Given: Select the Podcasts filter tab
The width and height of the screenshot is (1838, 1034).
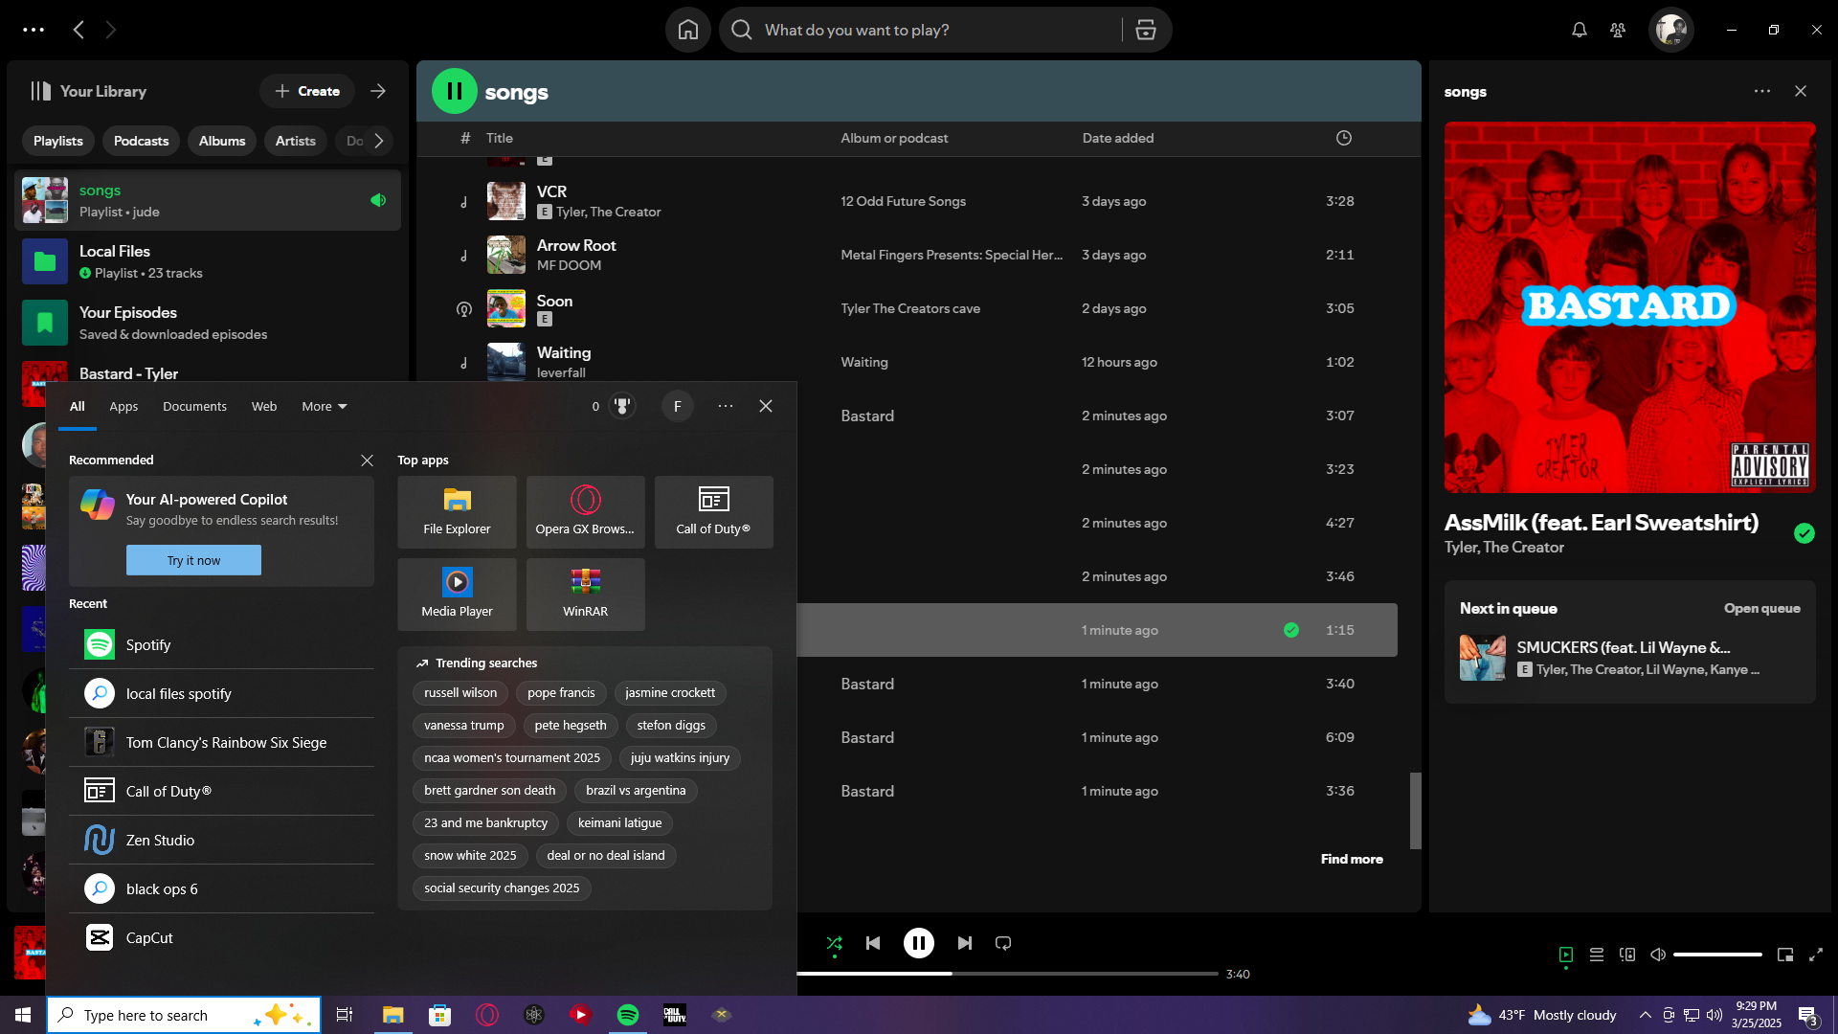Looking at the screenshot, I should click(141, 141).
